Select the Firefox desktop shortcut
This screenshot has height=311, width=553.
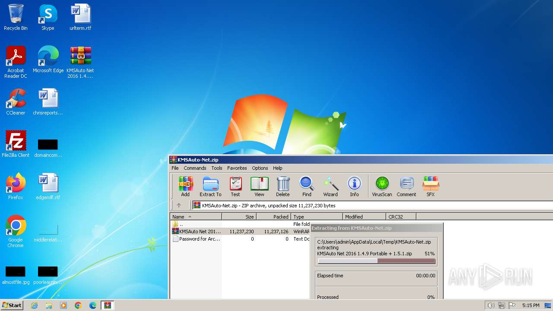[x=16, y=187]
